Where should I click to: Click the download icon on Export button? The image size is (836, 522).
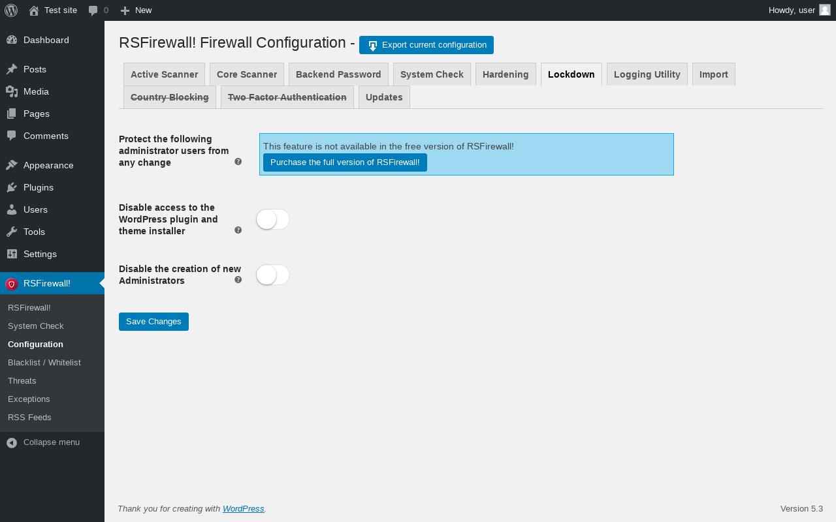[x=372, y=46]
